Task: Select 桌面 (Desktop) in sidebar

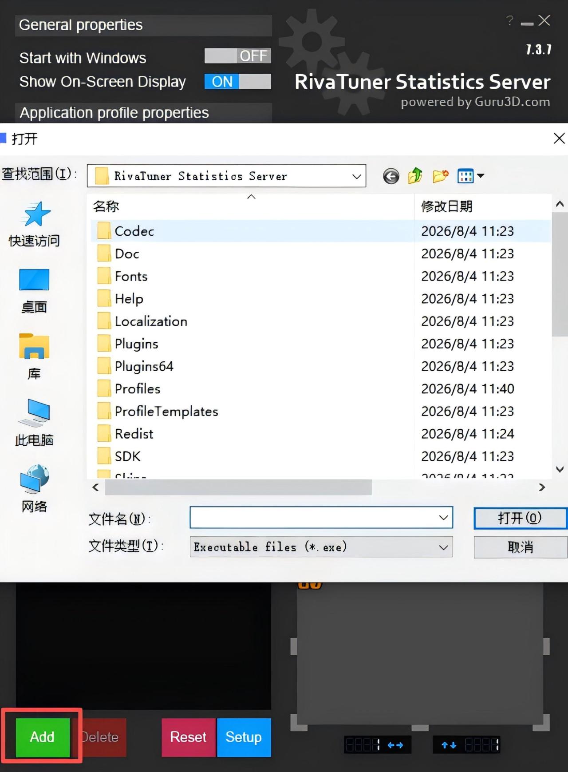Action: click(x=34, y=291)
